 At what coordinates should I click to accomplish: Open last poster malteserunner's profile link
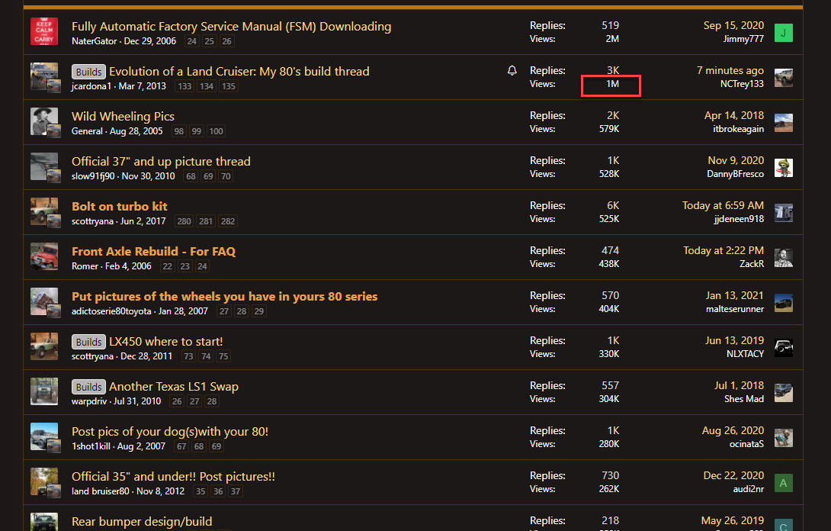734,309
